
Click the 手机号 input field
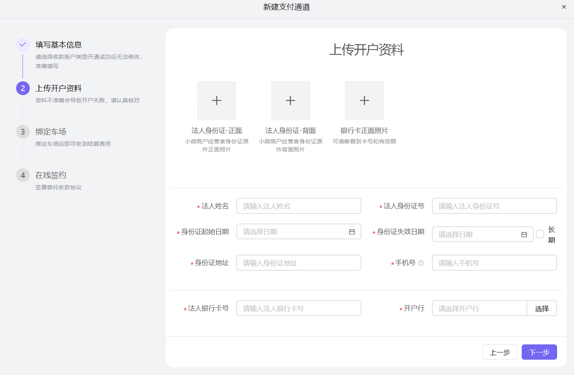(494, 262)
